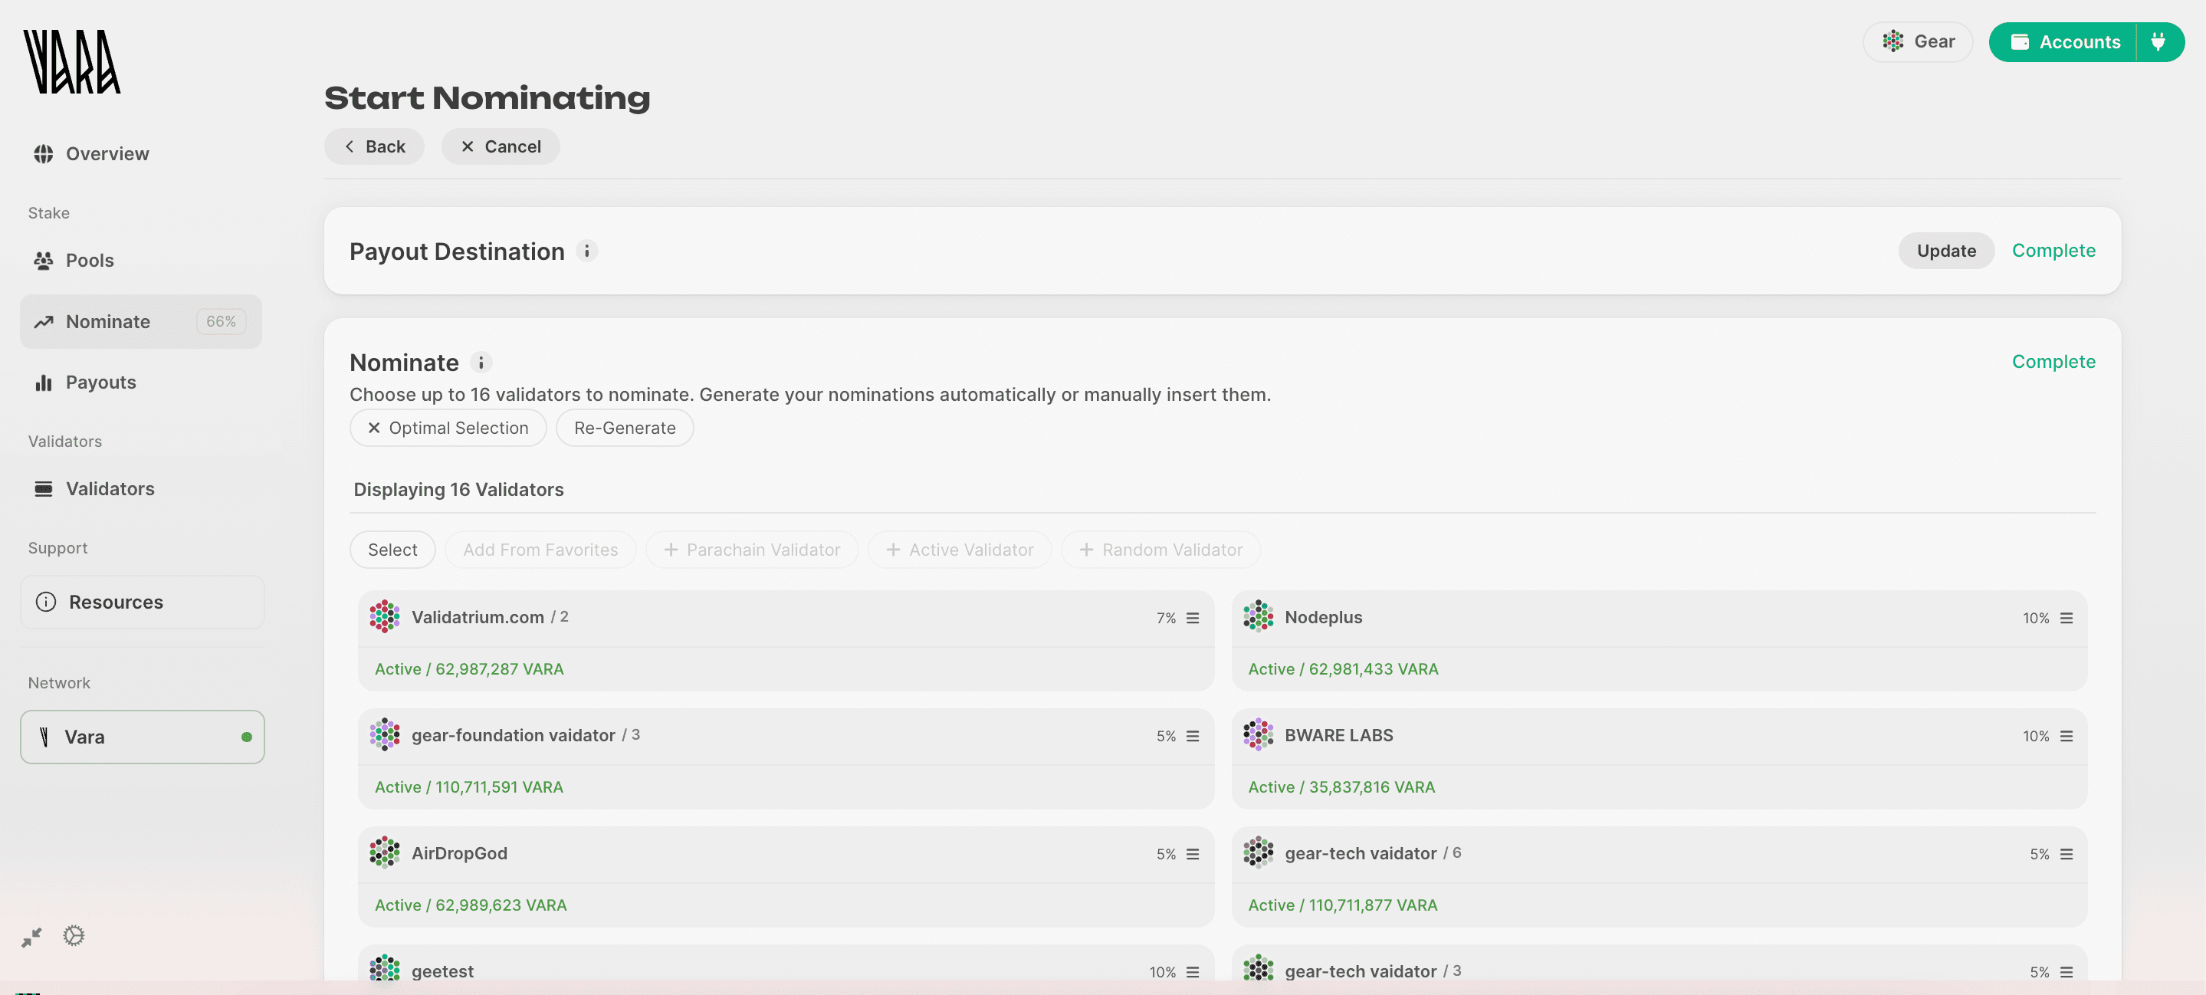Go to the Overview section
The width and height of the screenshot is (2206, 995).
pyautogui.click(x=107, y=153)
